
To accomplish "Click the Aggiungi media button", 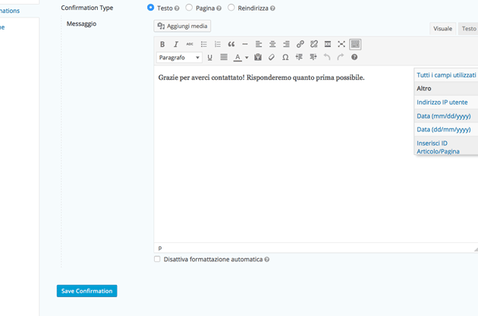I will (x=182, y=26).
